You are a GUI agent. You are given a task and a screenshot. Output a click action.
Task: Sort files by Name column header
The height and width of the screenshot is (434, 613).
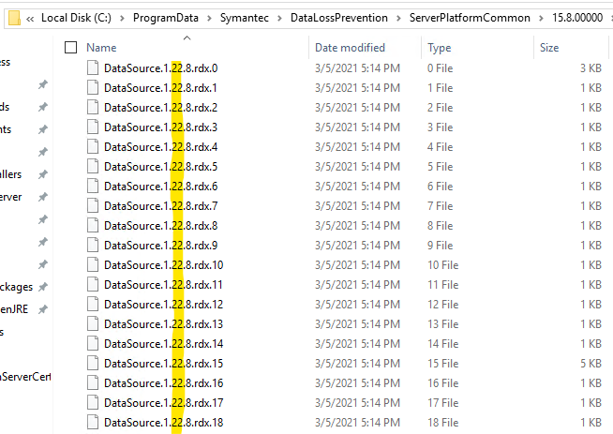coord(101,48)
